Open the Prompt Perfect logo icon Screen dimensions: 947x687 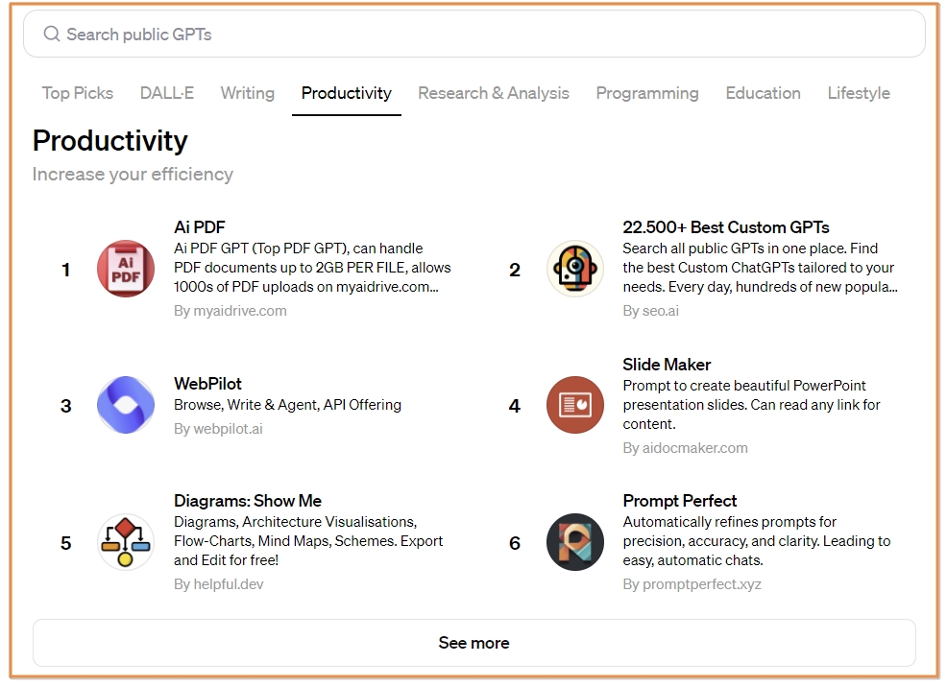(575, 542)
